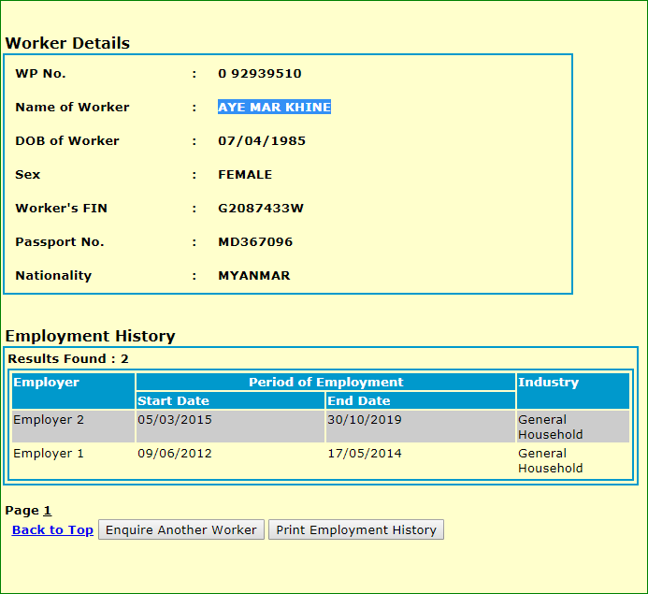This screenshot has height=594, width=648.
Task: Click the start date 05/03/2015
Action: pyautogui.click(x=174, y=420)
